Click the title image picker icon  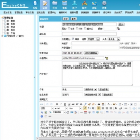107,58
